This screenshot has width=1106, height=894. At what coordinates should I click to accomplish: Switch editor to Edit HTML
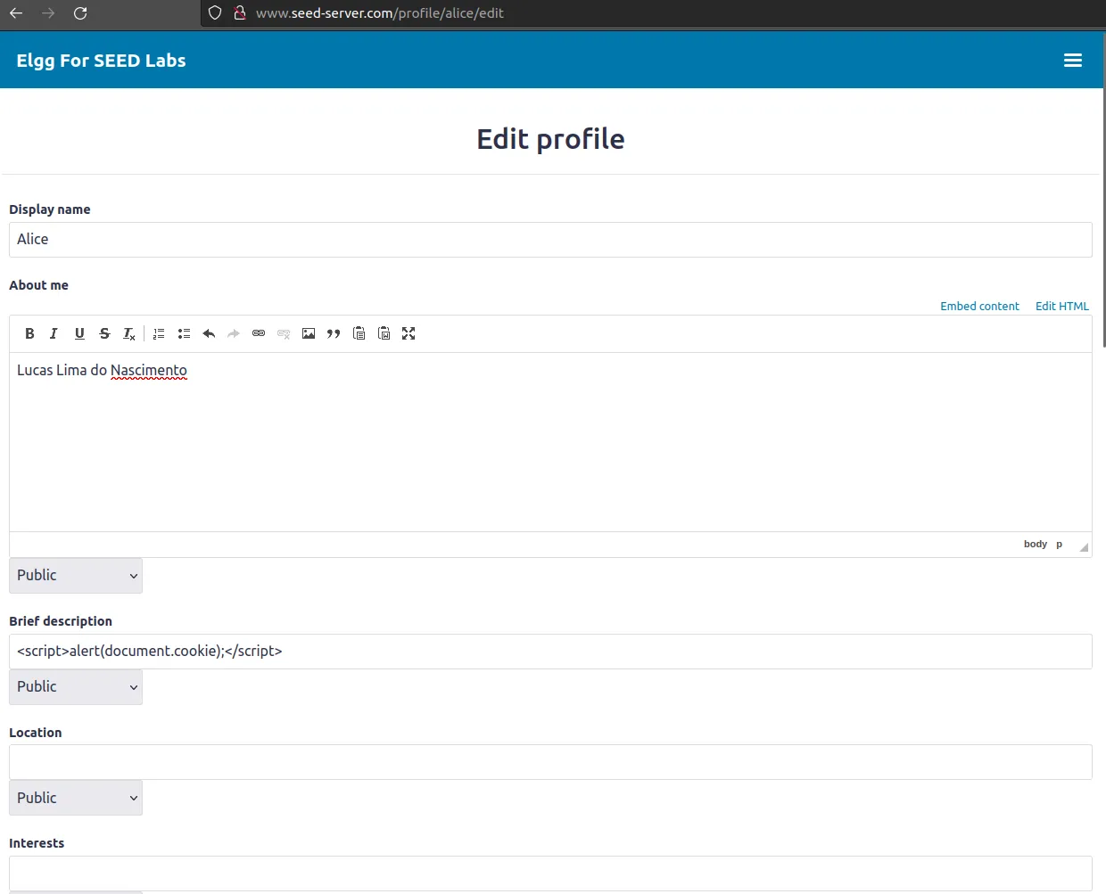(1061, 306)
